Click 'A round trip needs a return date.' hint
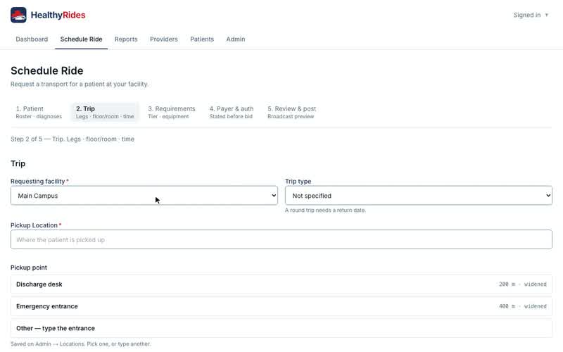Viewport: 563px width, 352px height. [325, 210]
